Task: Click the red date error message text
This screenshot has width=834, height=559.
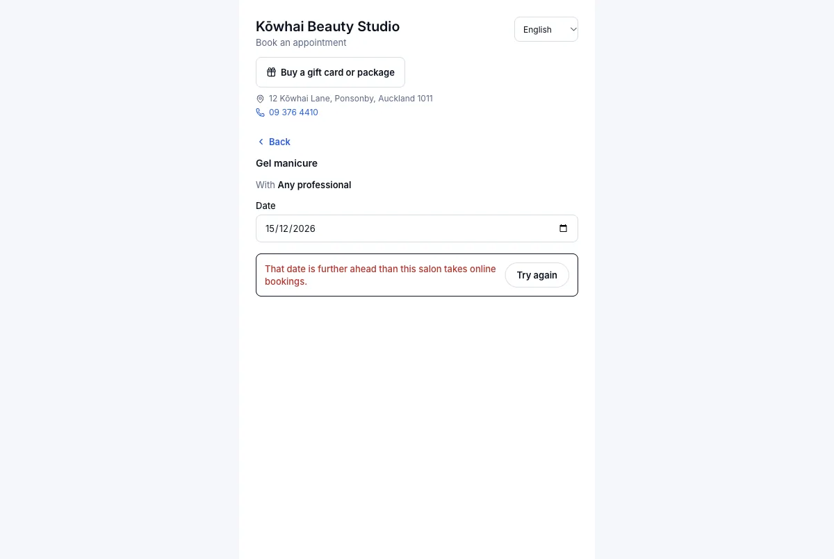Action: [380, 275]
